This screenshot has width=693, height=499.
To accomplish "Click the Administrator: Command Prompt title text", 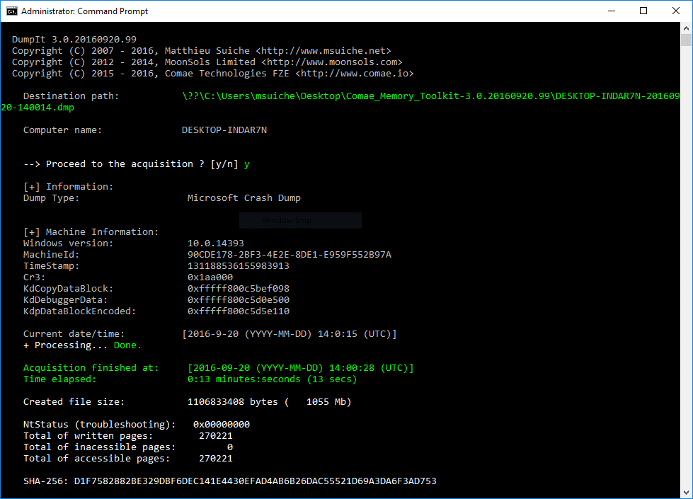I will 84,11.
